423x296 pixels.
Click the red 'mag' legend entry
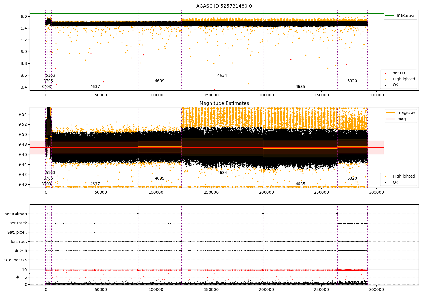(x=396, y=119)
